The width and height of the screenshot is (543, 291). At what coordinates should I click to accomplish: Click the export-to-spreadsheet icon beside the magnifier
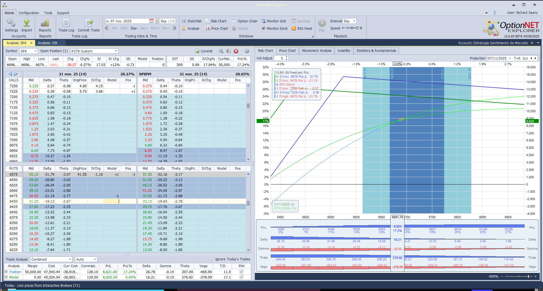coord(228,51)
